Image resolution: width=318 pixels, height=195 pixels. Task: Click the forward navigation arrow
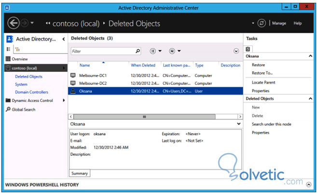click(x=25, y=23)
